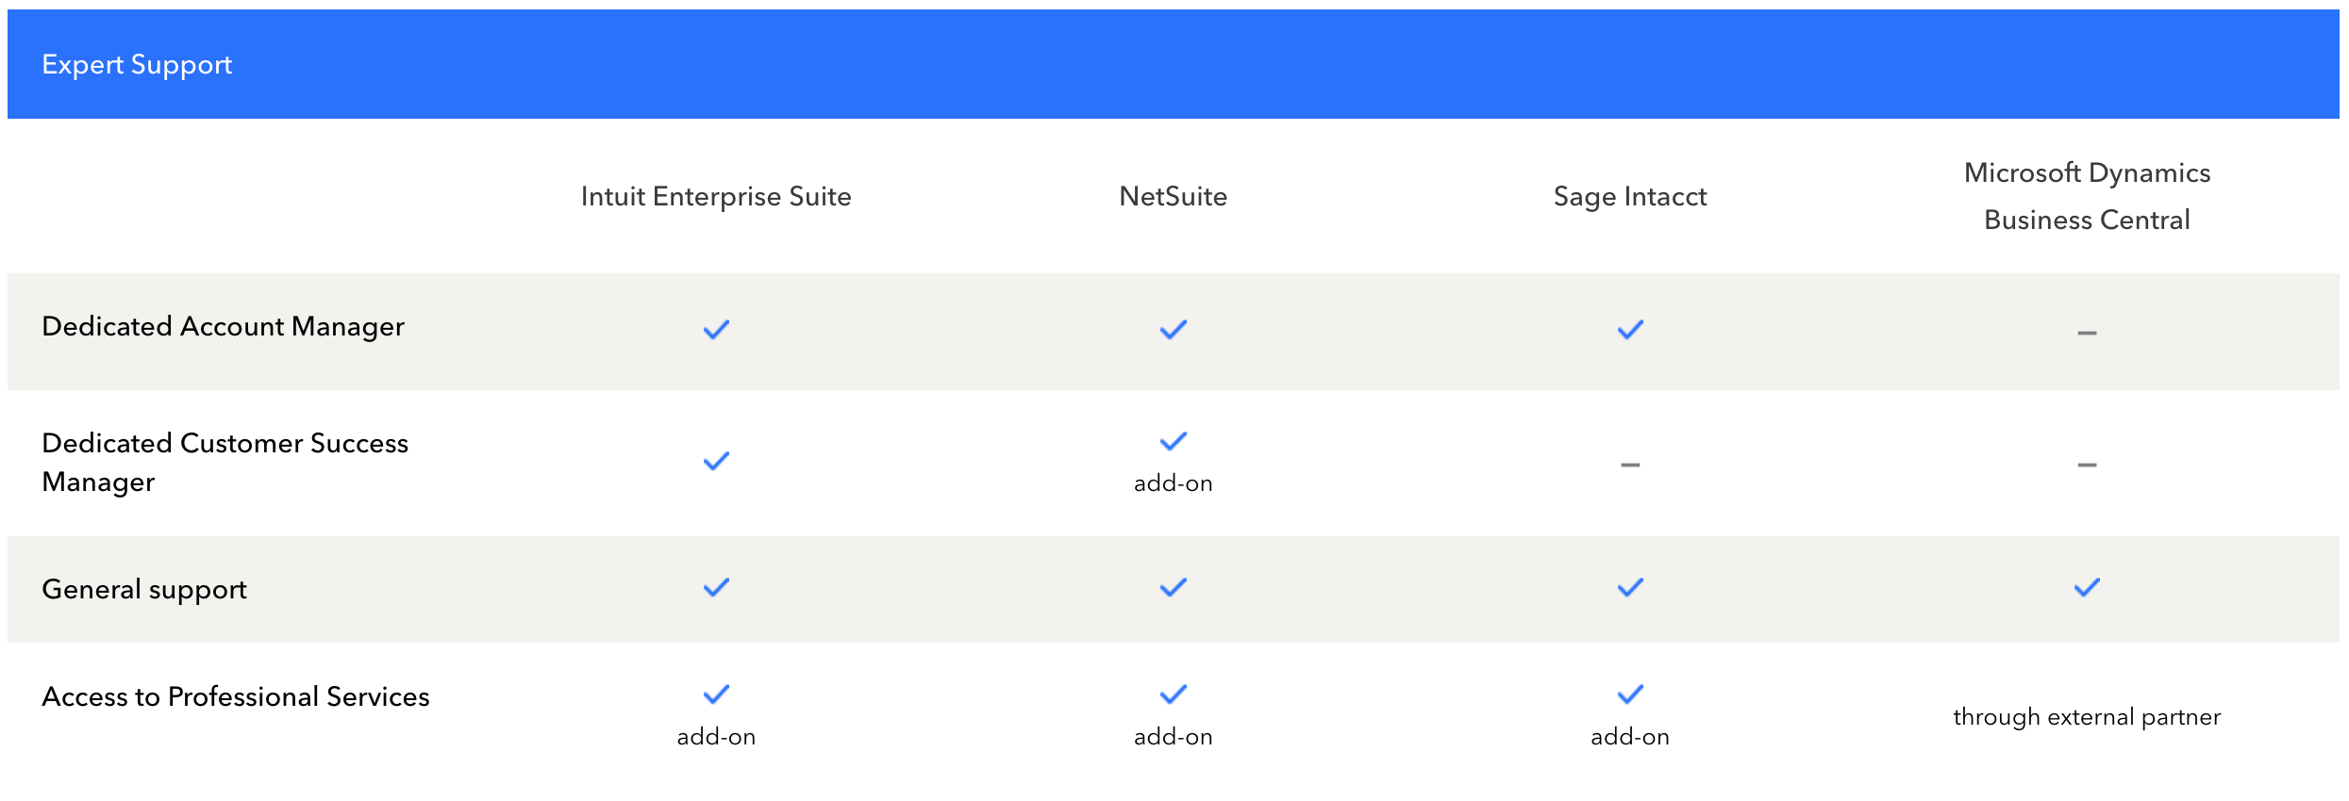Viewport: 2349px width, 801px height.
Task: Click the Dedicated Customer Success Manager label
Action: tap(225, 462)
